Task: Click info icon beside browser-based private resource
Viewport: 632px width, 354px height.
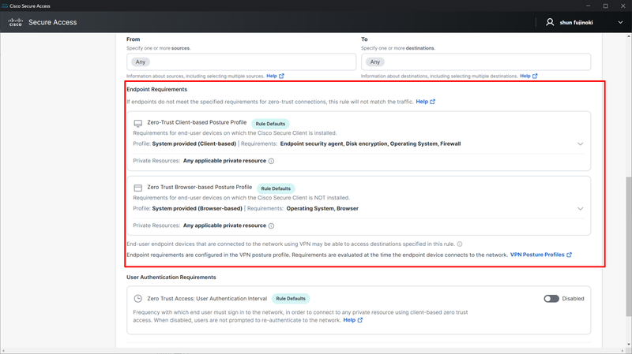Action: (x=271, y=225)
